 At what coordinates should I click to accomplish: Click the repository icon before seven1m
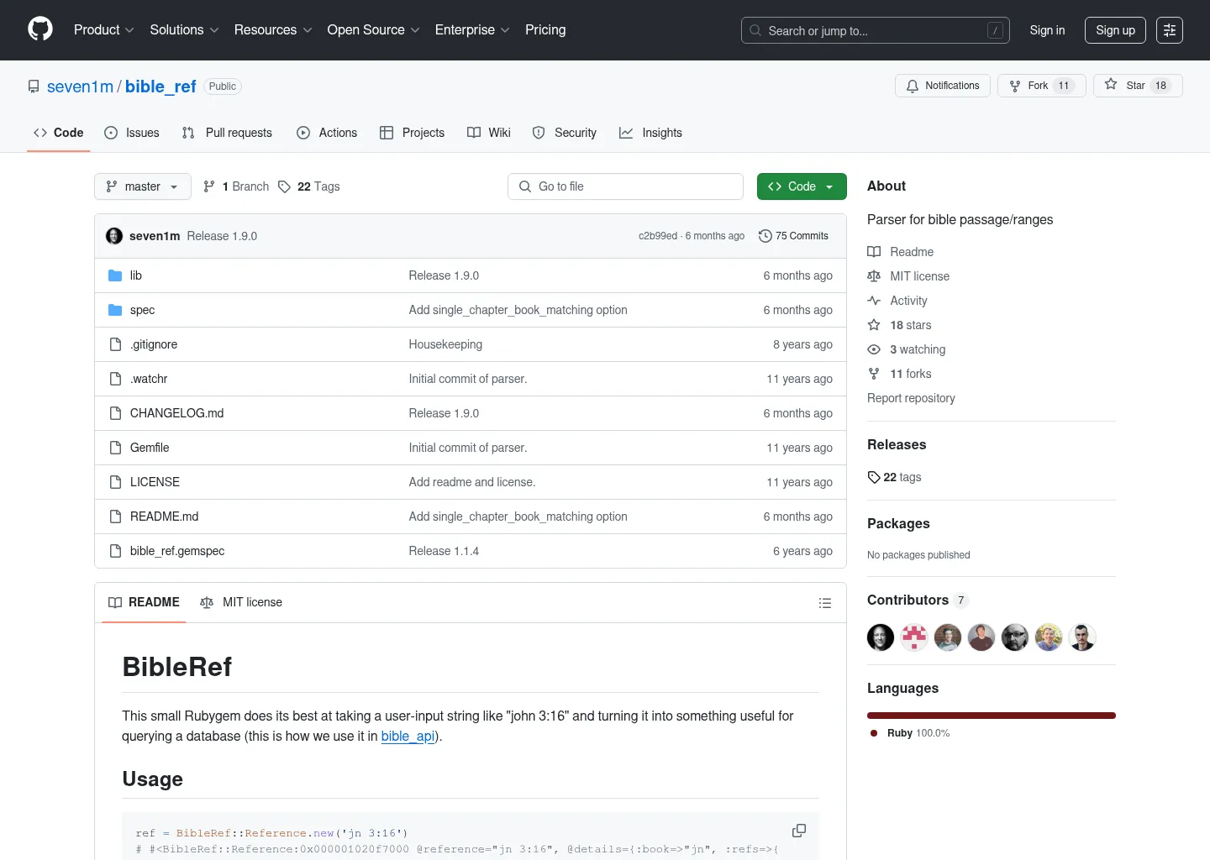pos(34,87)
